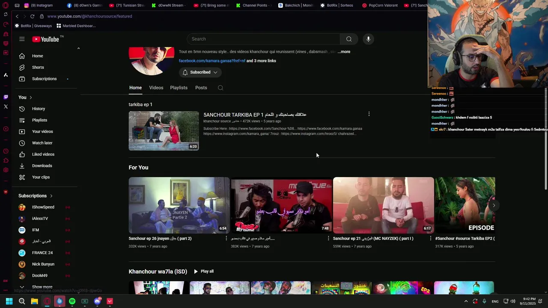Open the Discord taskbar icon
Image resolution: width=548 pixels, height=308 pixels.
tap(97, 301)
